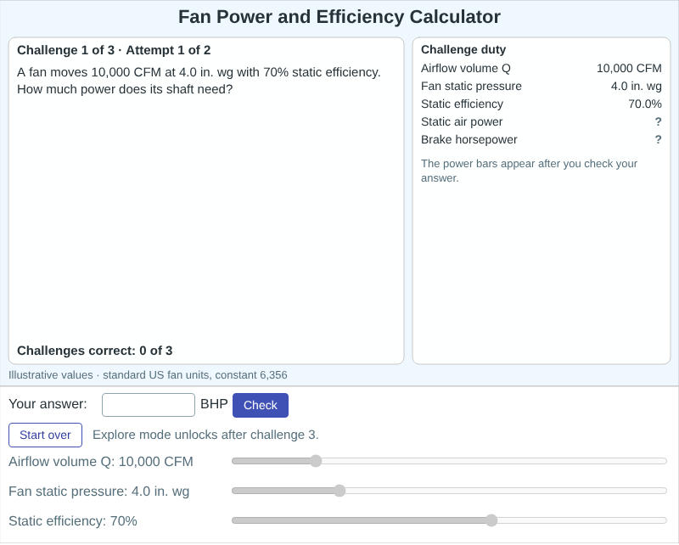Click the 70.0% static efficiency value
This screenshot has height=545, width=679.
[645, 104]
